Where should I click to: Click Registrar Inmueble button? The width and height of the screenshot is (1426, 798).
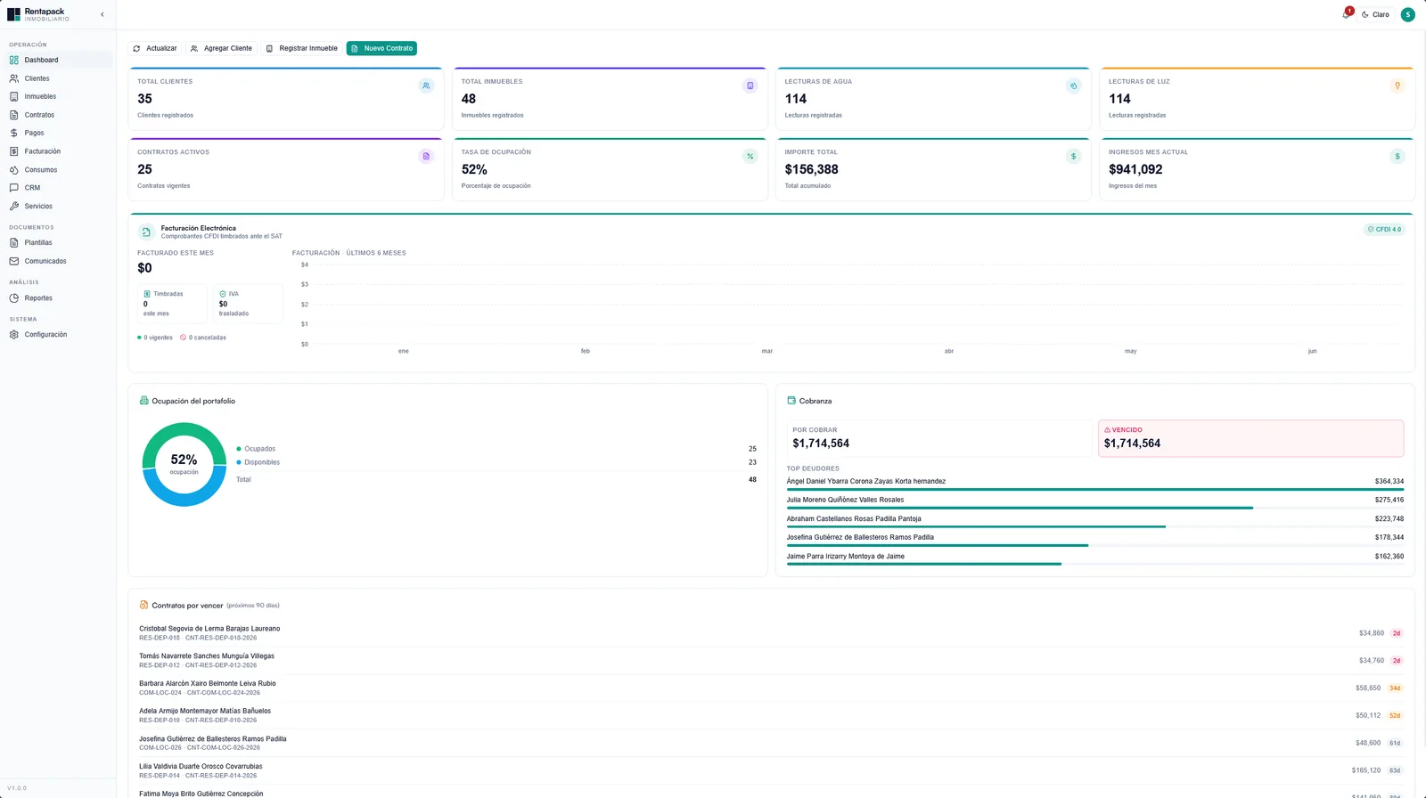pos(302,48)
